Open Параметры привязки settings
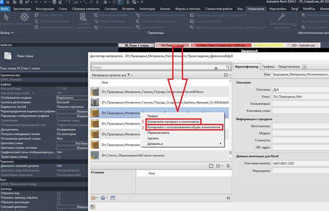 pyautogui.click(x=52, y=21)
